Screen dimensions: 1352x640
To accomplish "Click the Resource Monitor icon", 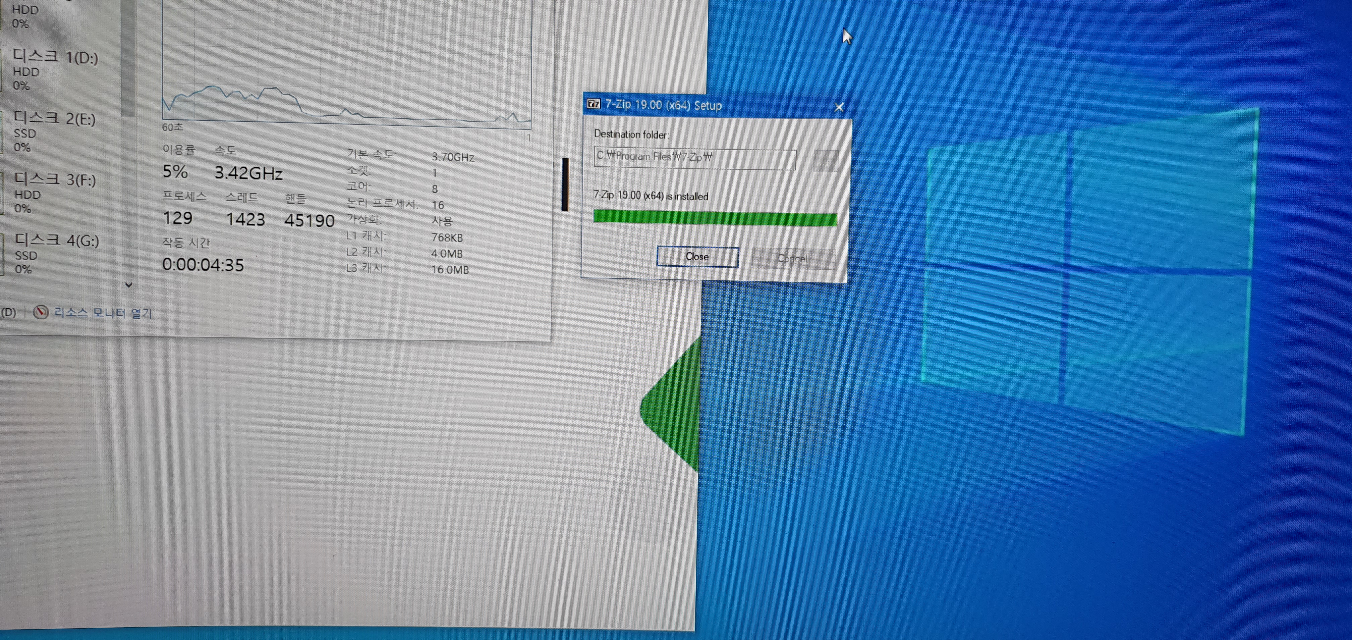I will tap(41, 312).
